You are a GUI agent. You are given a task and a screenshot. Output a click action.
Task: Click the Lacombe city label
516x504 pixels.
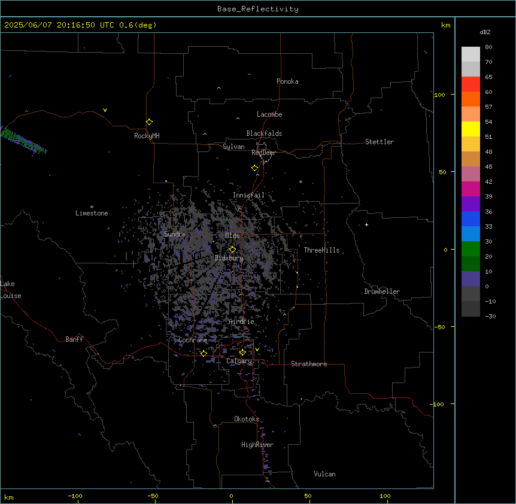269,114
